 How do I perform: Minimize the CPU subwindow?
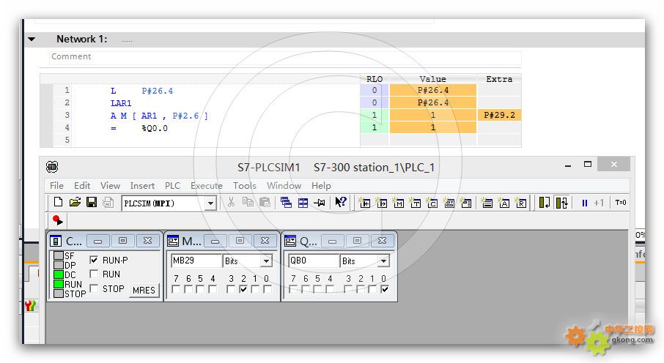click(97, 241)
